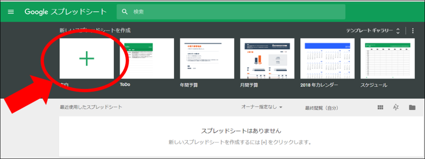This screenshot has height=159, width=425.
Task: Expand the テンプレート ギャラリー gallery
Action: (x=373, y=31)
